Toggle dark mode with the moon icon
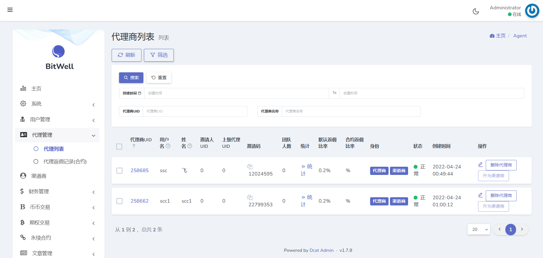Image resolution: width=543 pixels, height=258 pixels. tap(476, 11)
